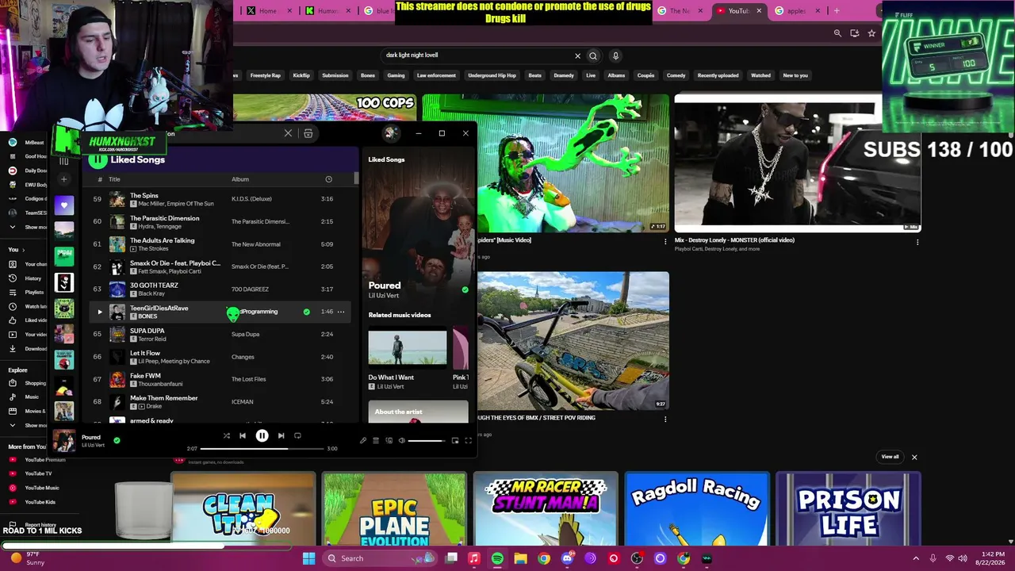Open the Windows Start menu
1015x571 pixels.
pyautogui.click(x=308, y=558)
